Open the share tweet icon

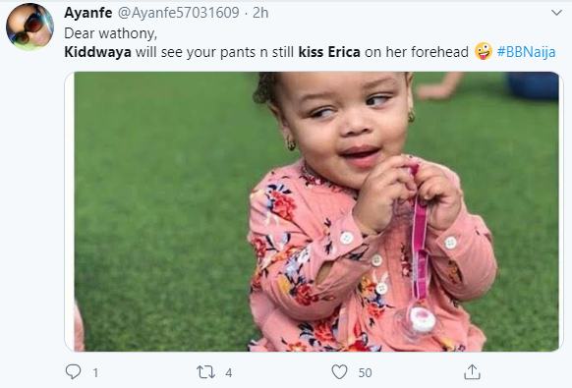(472, 372)
